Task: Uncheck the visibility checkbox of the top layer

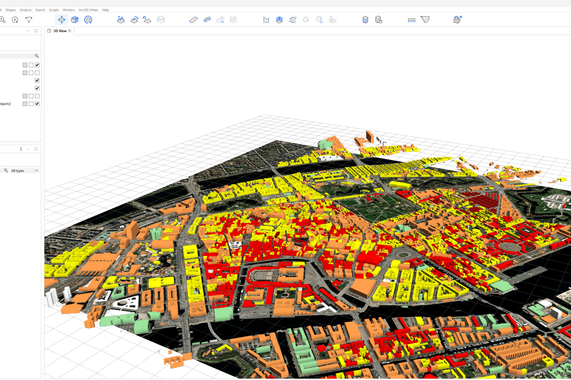Action: point(37,64)
